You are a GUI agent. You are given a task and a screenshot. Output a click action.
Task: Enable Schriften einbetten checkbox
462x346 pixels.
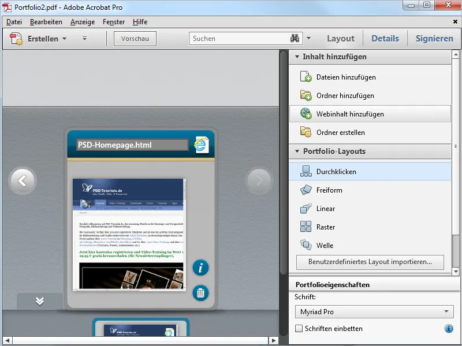tap(299, 328)
